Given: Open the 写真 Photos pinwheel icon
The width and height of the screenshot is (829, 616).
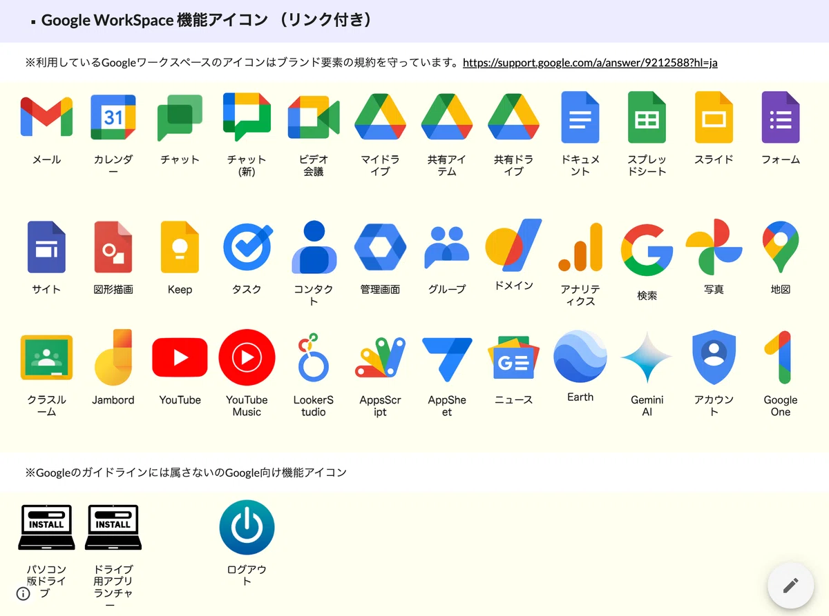Looking at the screenshot, I should (x=714, y=247).
